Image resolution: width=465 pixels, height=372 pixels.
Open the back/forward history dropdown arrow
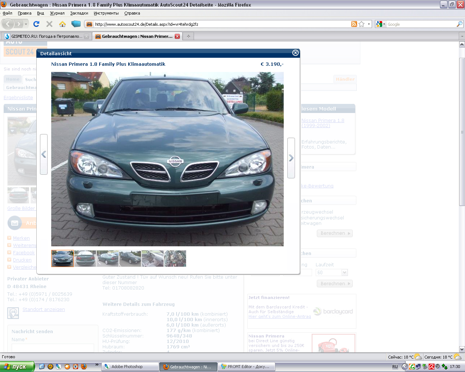(26, 24)
